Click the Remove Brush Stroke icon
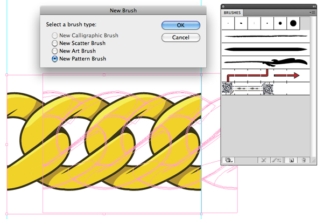This screenshot has height=219, width=323. [x=264, y=160]
